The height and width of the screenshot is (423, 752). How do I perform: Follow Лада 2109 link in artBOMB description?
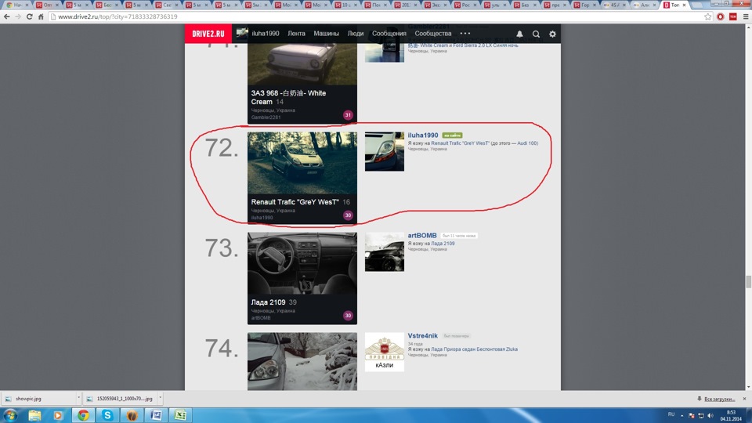[443, 243]
